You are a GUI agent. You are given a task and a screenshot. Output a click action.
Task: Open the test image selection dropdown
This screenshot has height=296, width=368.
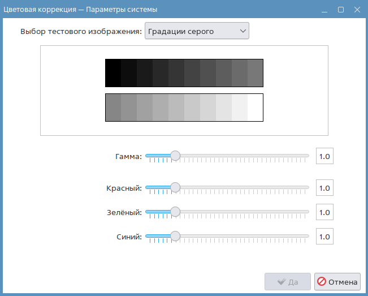click(197, 31)
